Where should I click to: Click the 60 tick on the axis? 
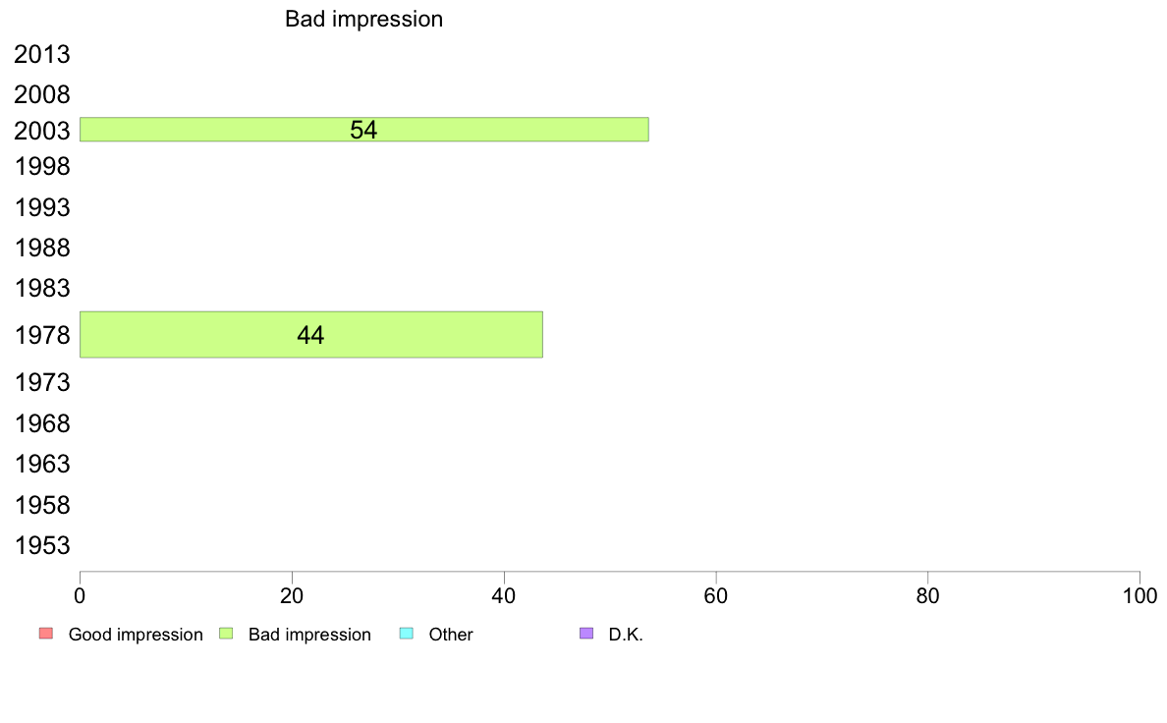coord(716,595)
